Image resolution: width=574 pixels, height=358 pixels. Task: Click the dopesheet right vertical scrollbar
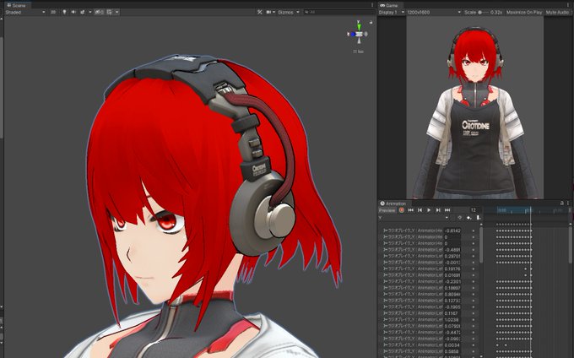[x=570, y=245]
